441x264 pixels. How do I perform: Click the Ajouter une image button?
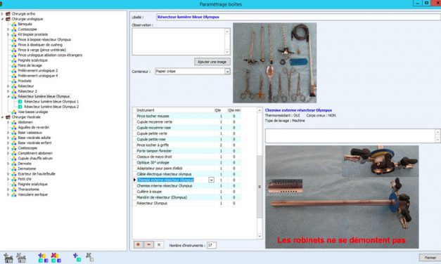tap(212, 62)
